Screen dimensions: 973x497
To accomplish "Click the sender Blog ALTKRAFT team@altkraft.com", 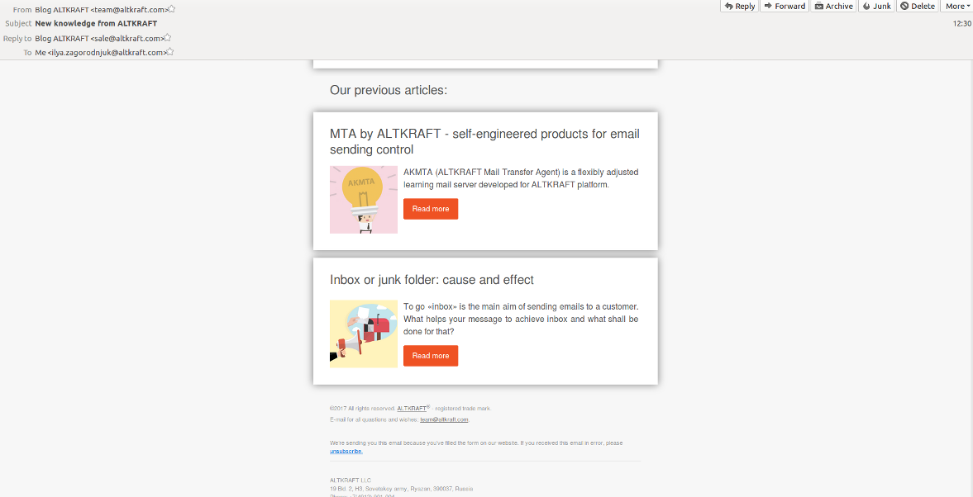I will 101,10.
